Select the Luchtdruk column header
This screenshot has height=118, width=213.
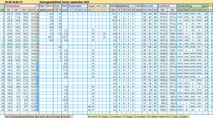click(164, 5)
